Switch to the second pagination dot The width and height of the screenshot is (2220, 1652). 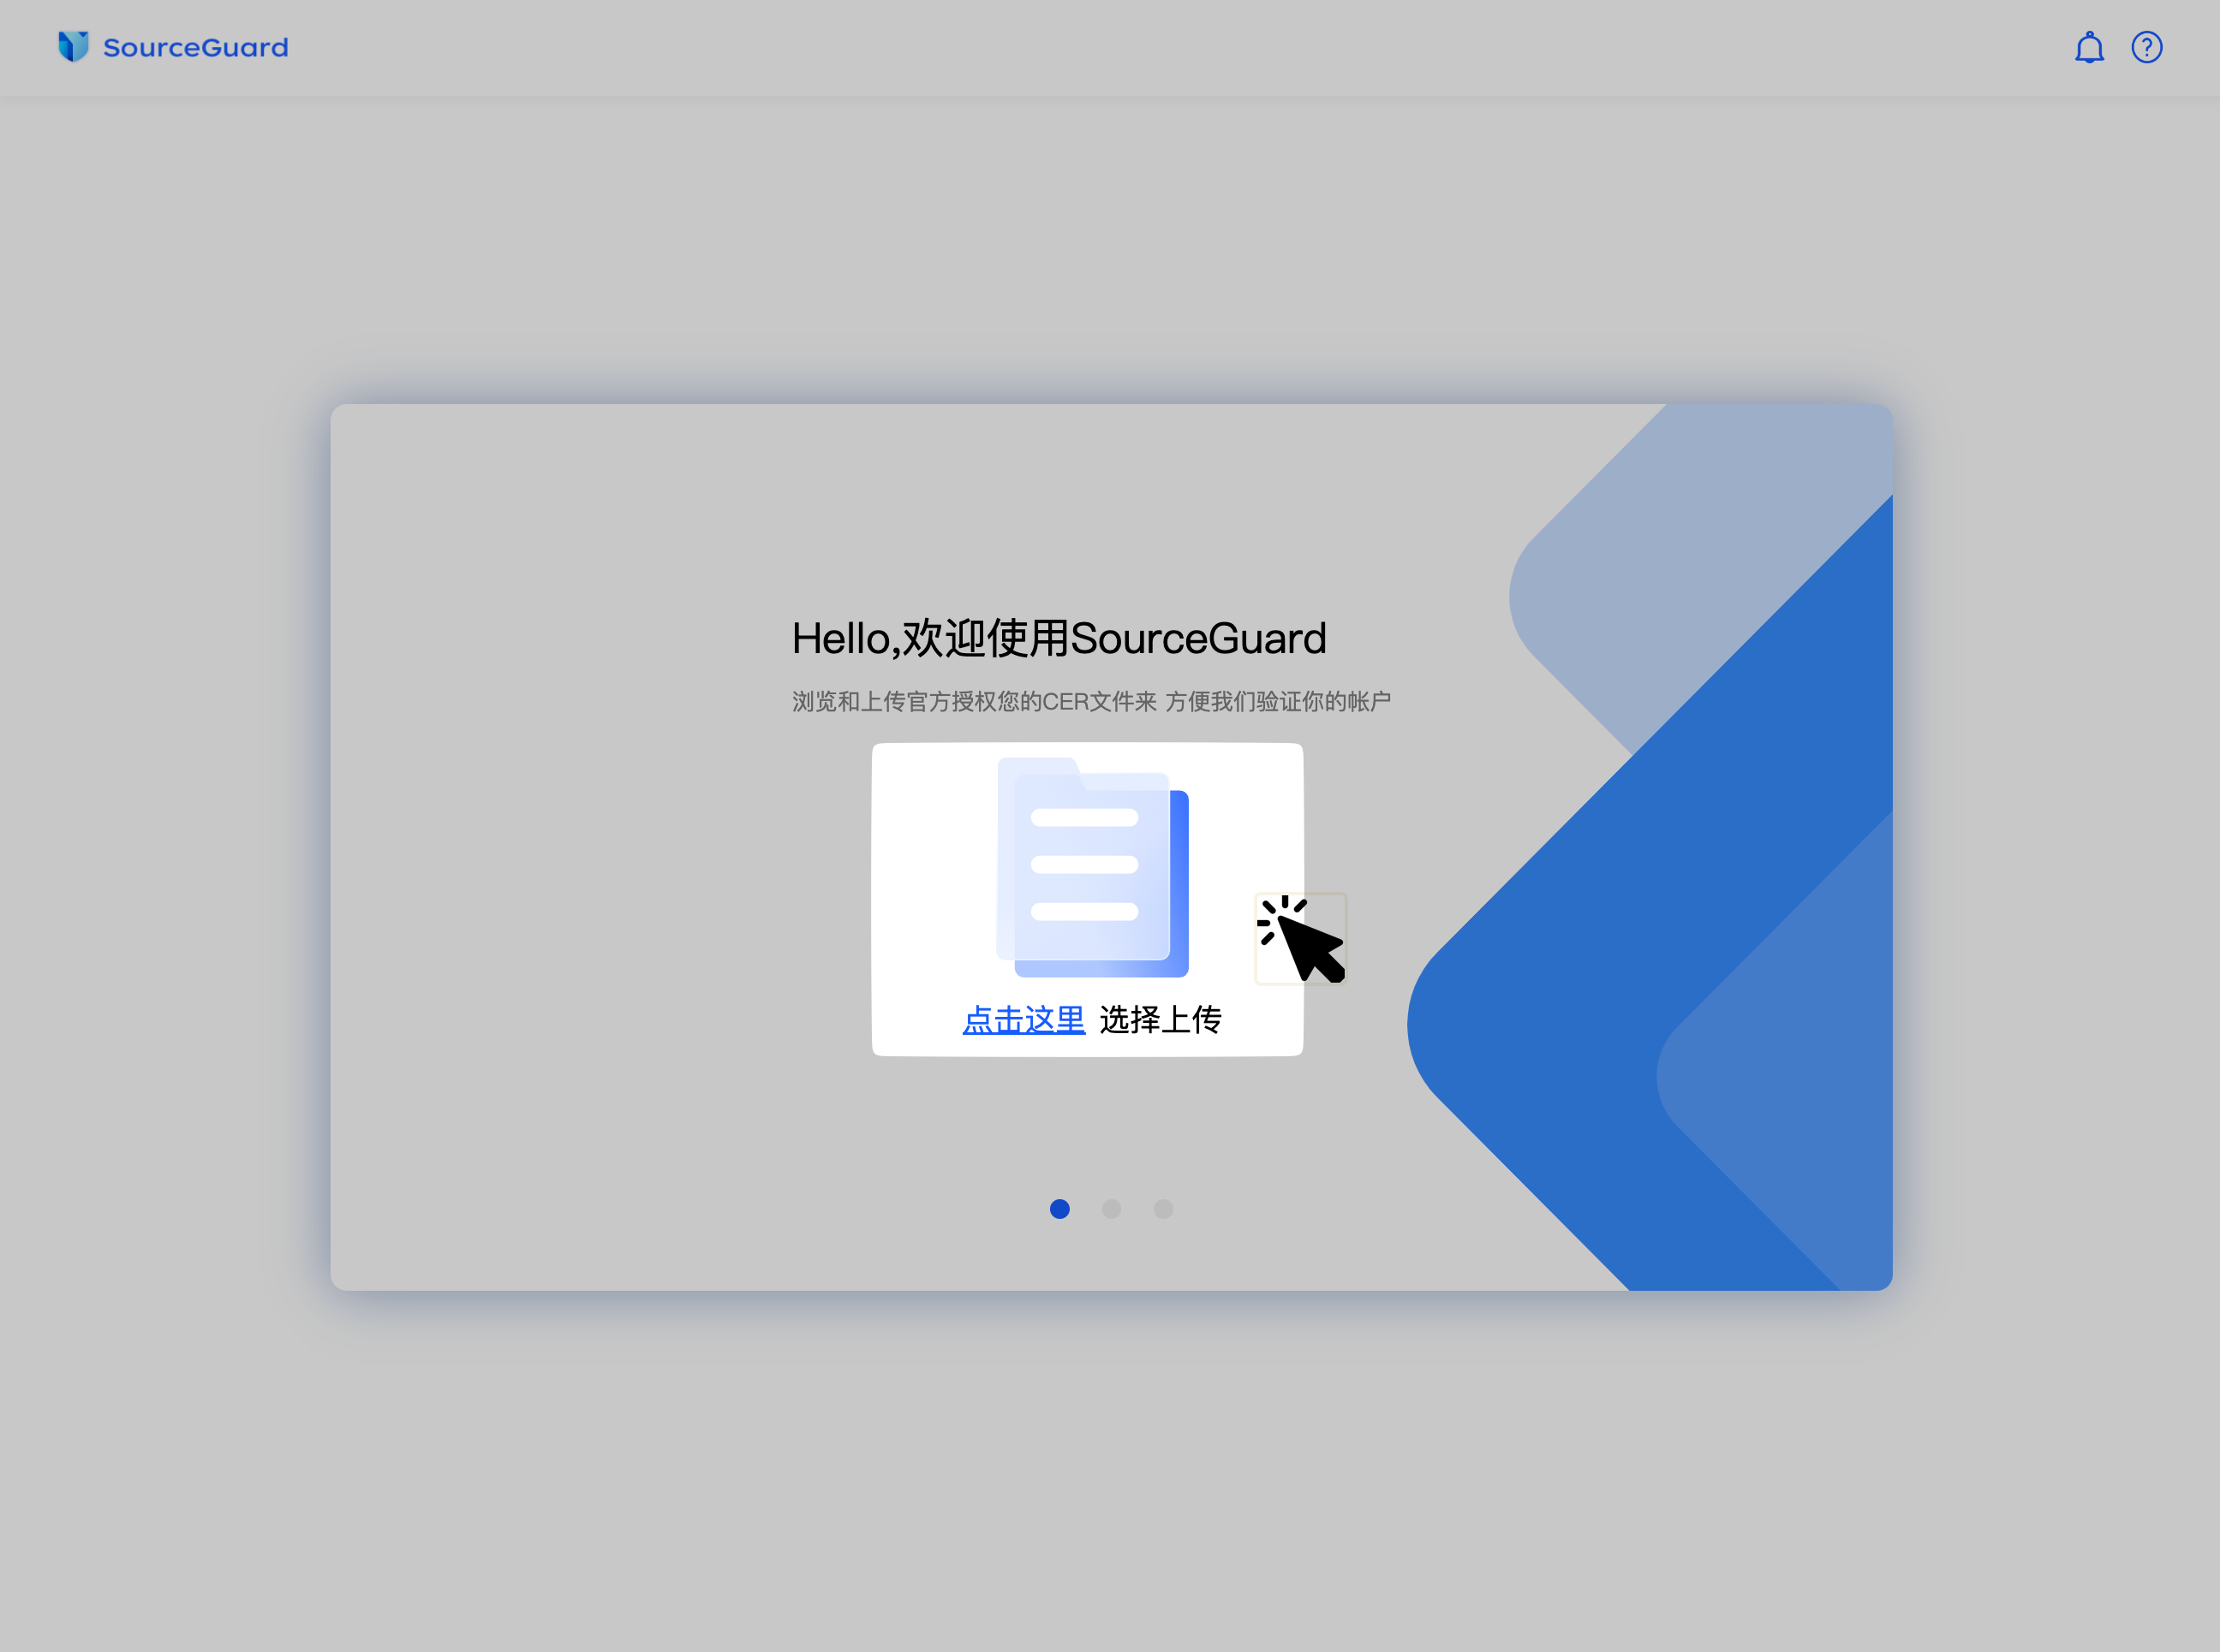click(1112, 1209)
